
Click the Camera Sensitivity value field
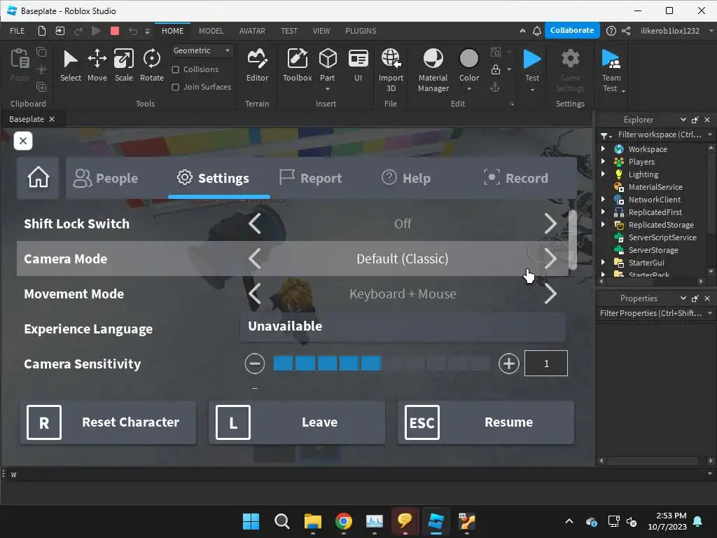tap(546, 364)
